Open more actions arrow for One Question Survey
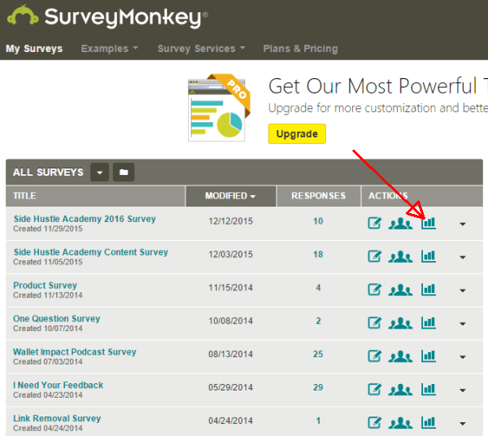The width and height of the screenshot is (488, 436). [x=463, y=324]
